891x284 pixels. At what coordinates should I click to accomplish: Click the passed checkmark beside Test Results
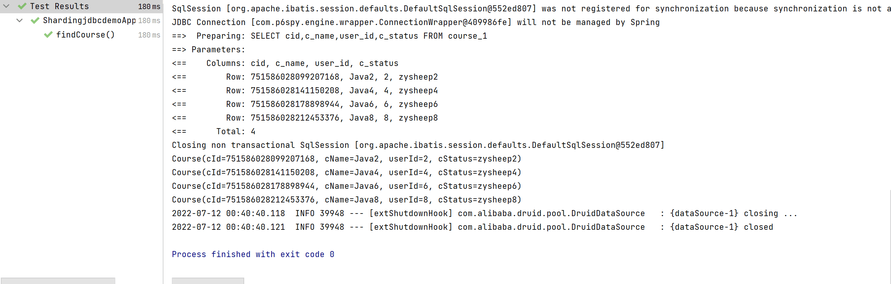coord(22,6)
